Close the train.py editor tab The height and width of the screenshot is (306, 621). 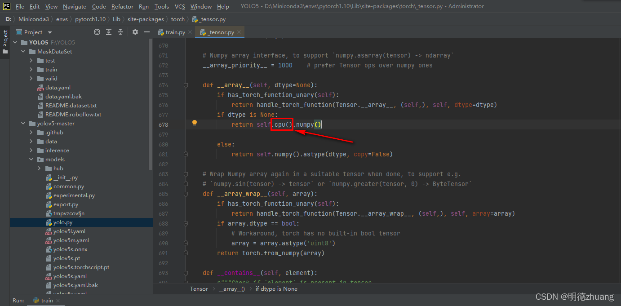[x=190, y=32]
